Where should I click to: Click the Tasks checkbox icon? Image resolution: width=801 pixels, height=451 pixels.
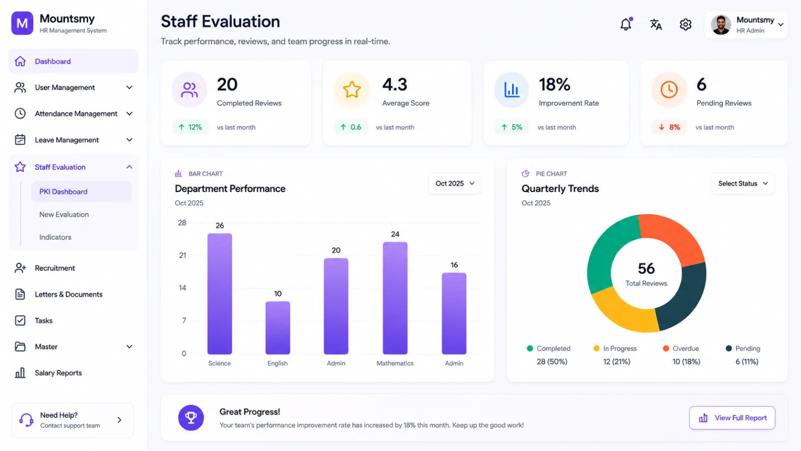pos(20,320)
